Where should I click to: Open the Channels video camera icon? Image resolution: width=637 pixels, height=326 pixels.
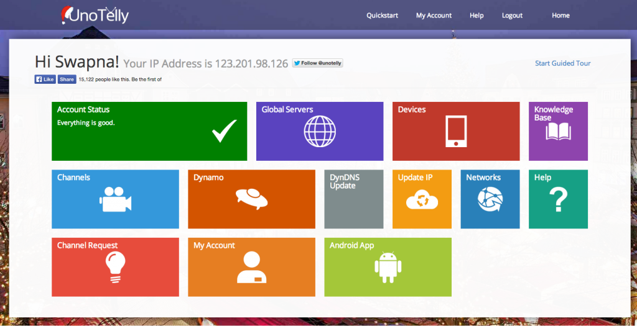pos(115,199)
